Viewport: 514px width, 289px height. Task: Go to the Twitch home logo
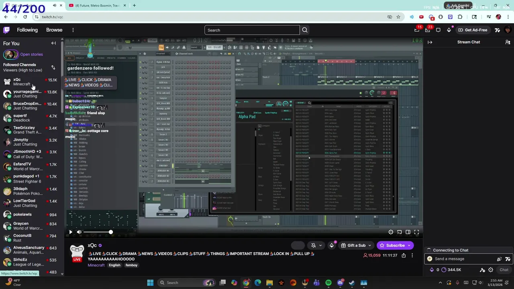pyautogui.click(x=6, y=30)
